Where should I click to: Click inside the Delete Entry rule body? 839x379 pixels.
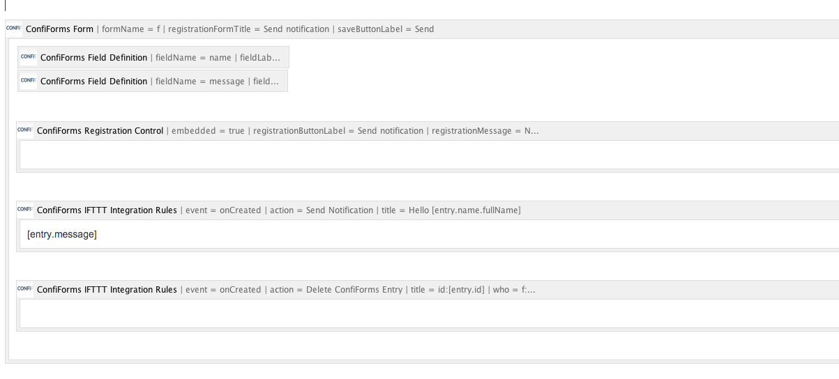tap(429, 314)
